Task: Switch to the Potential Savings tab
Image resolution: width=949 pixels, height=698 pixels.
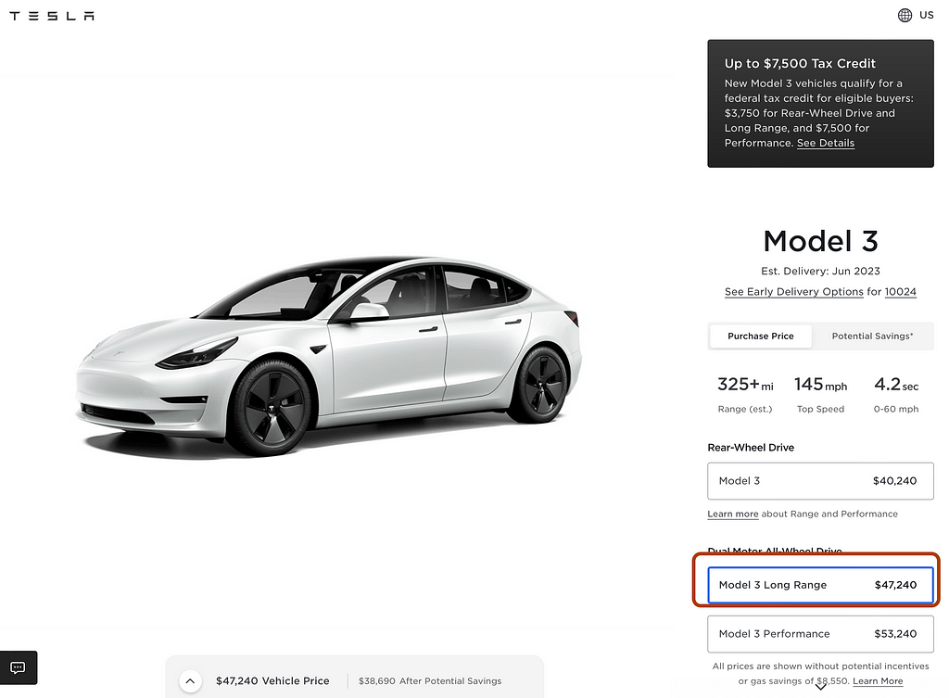Action: click(x=872, y=336)
